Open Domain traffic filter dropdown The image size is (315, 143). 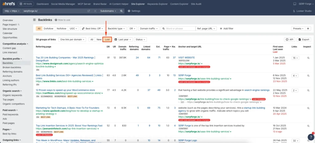click(149, 29)
